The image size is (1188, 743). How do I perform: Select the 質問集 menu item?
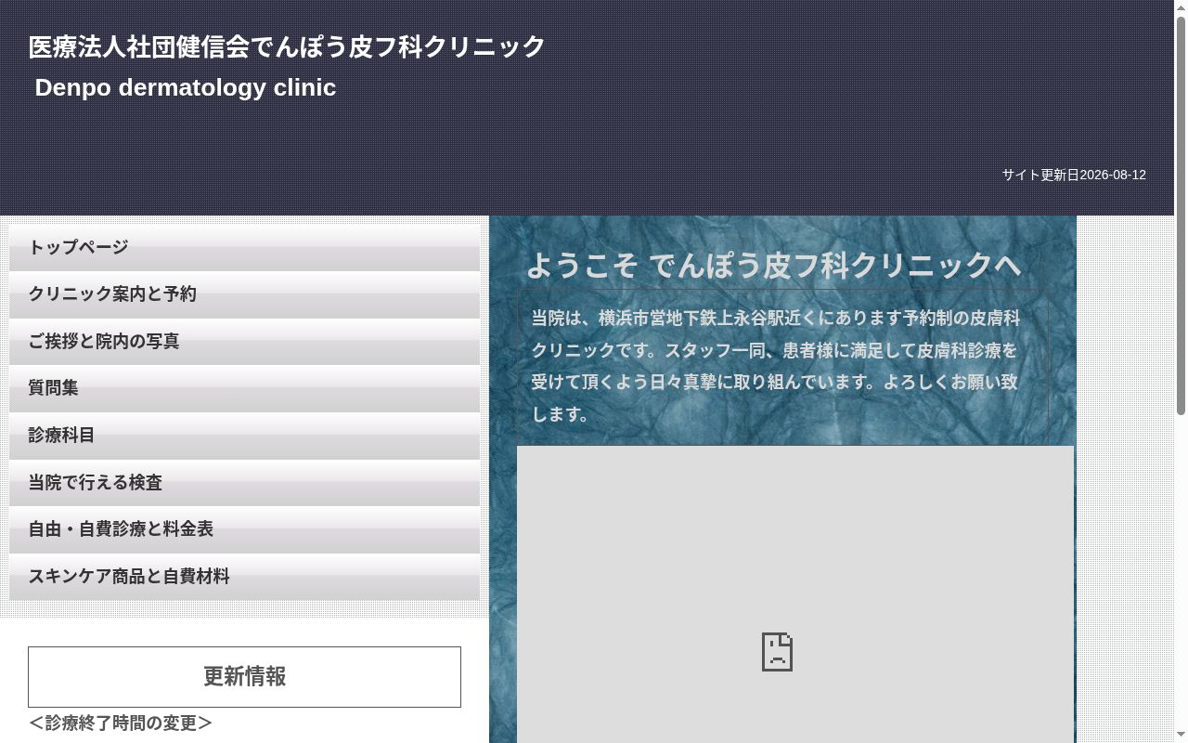[x=244, y=388]
